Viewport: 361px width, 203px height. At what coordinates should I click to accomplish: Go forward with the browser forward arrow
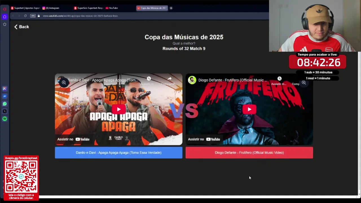[x=19, y=16]
